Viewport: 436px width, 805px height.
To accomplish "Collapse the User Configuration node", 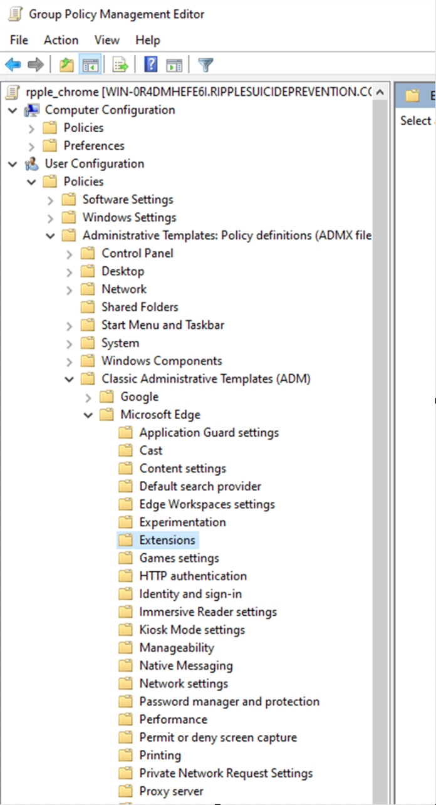I will tap(13, 164).
